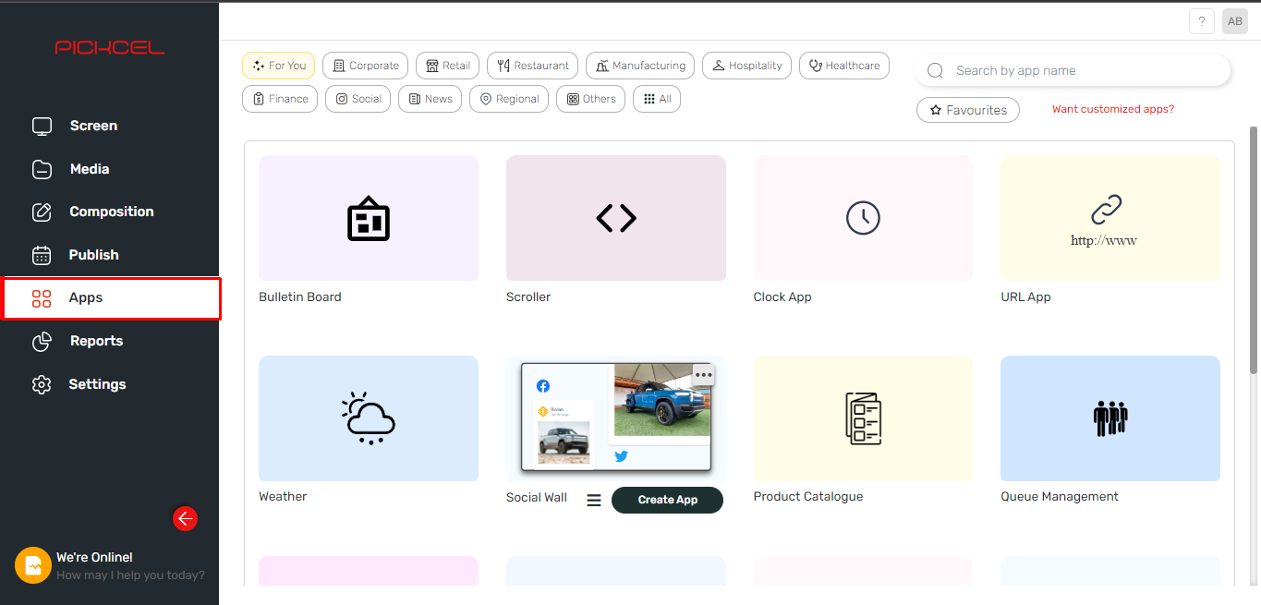Viewport: 1261px width, 605px height.
Task: Focus the Search by app name field
Action: coord(1073,70)
